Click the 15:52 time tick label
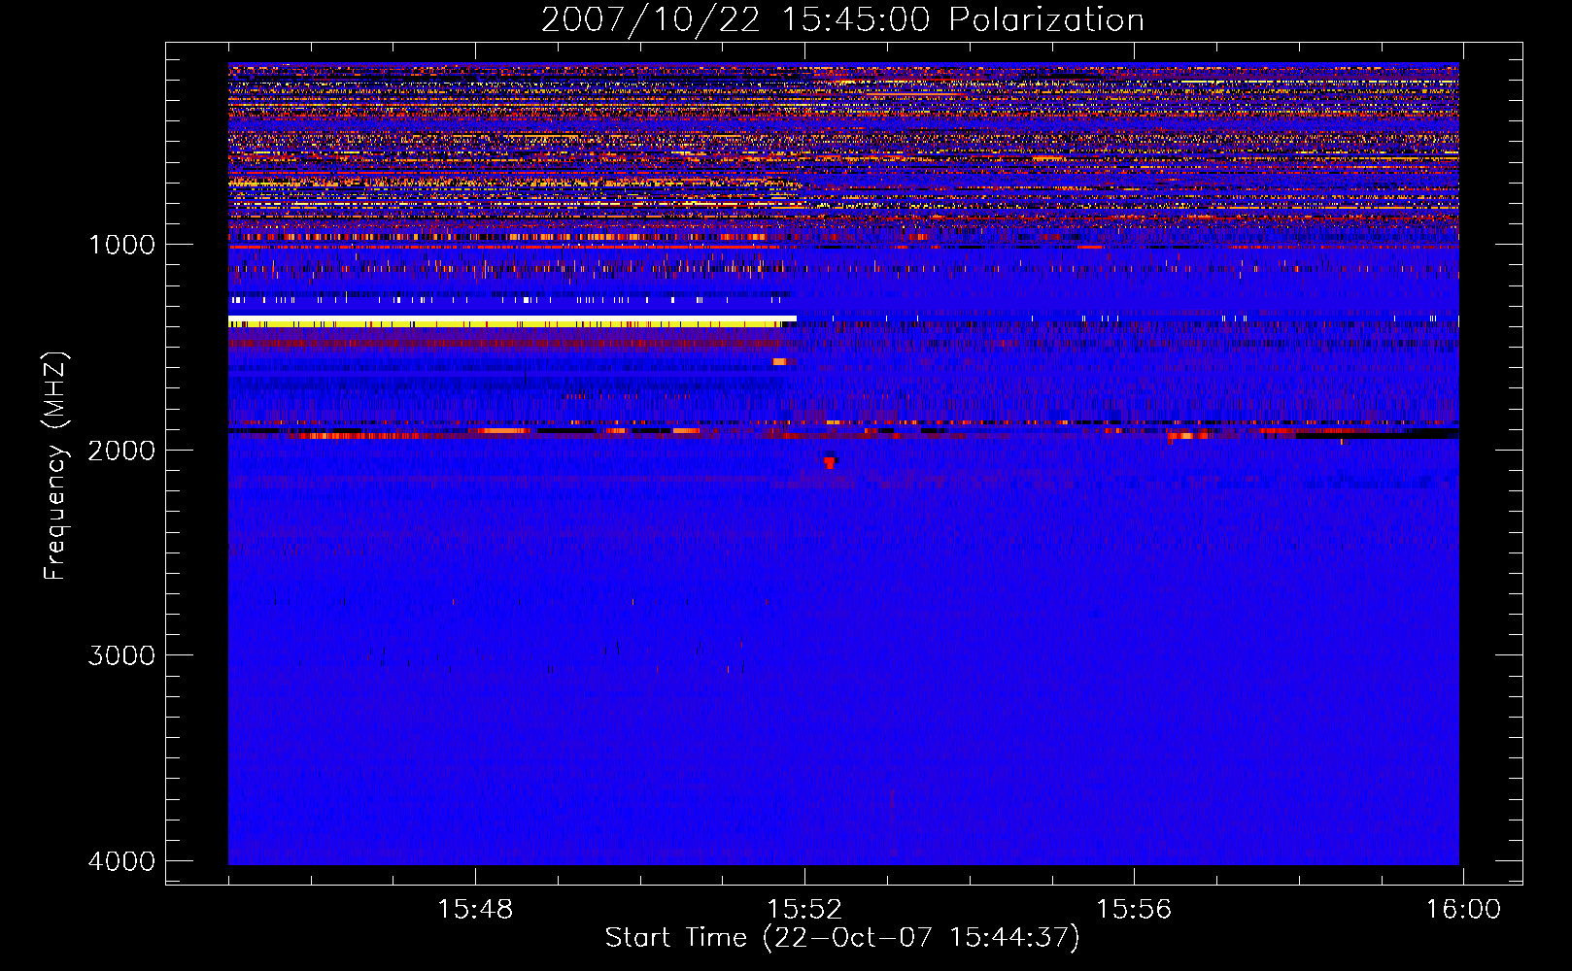 tap(804, 910)
